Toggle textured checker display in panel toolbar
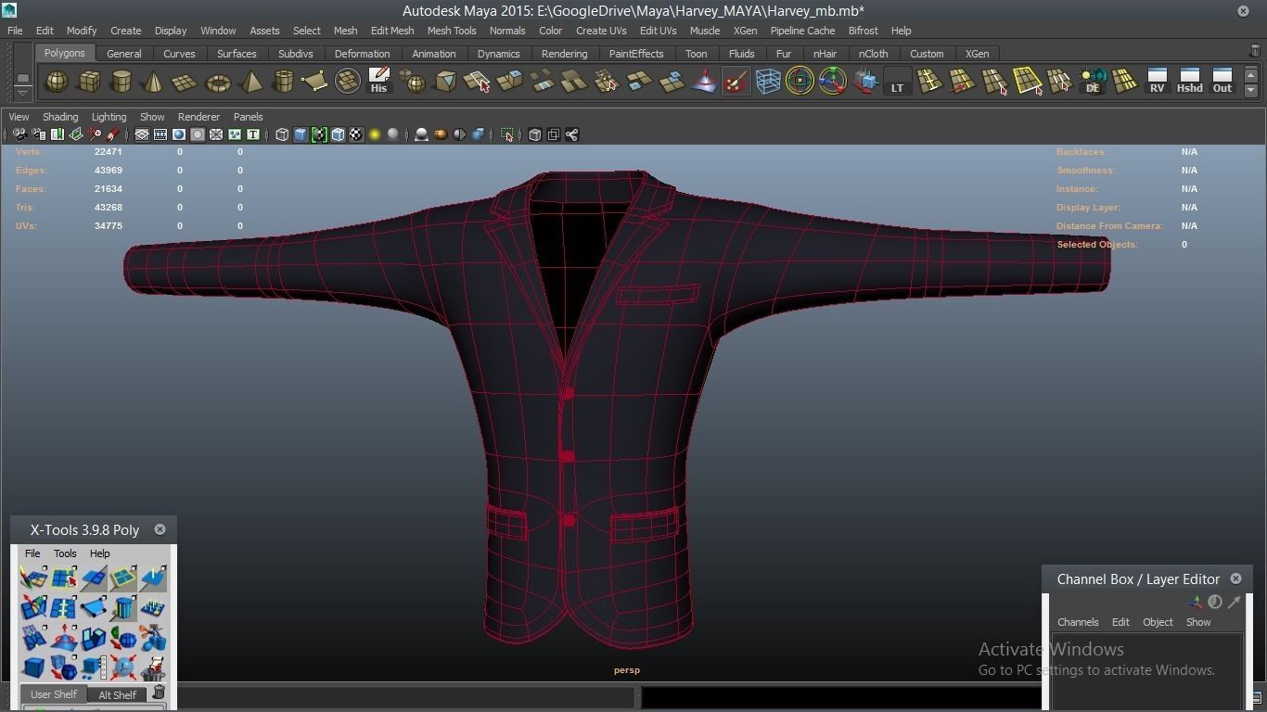The height and width of the screenshot is (712, 1267). [356, 134]
